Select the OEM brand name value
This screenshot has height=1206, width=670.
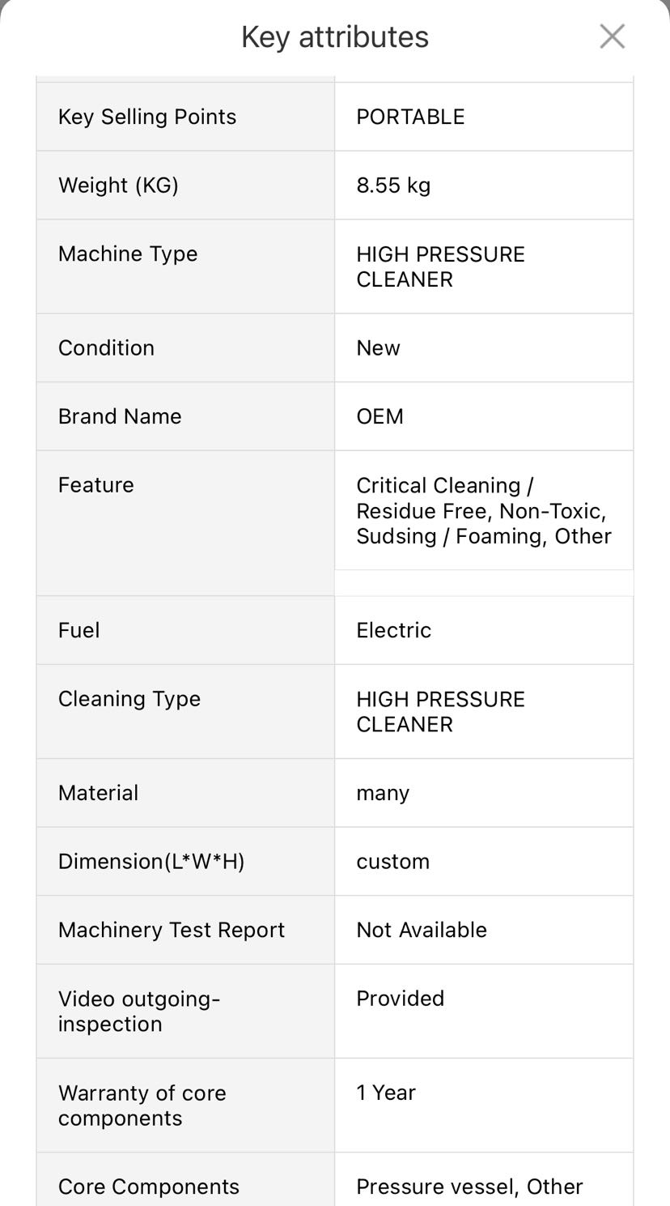pos(380,416)
